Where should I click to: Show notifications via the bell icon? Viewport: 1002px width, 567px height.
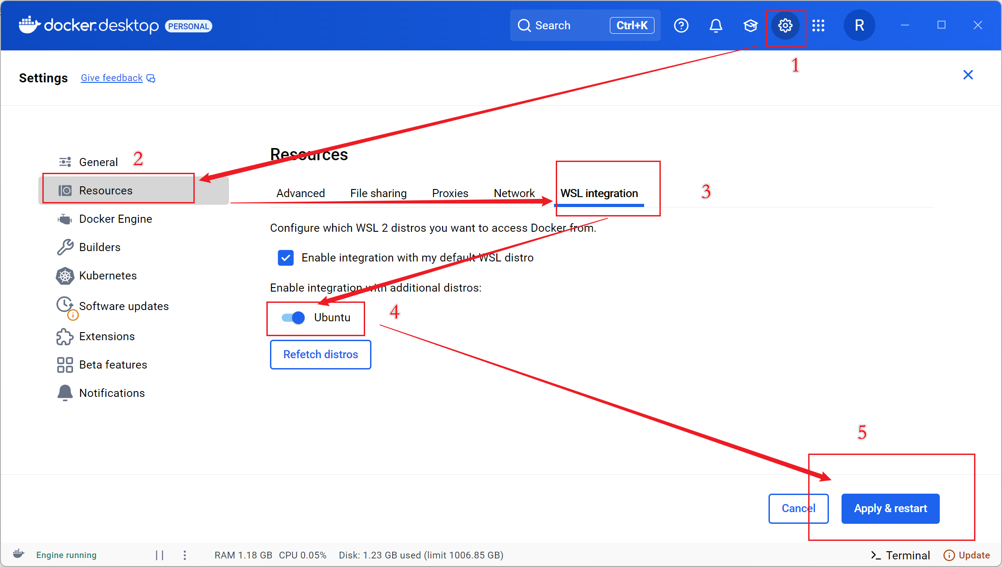pos(716,26)
